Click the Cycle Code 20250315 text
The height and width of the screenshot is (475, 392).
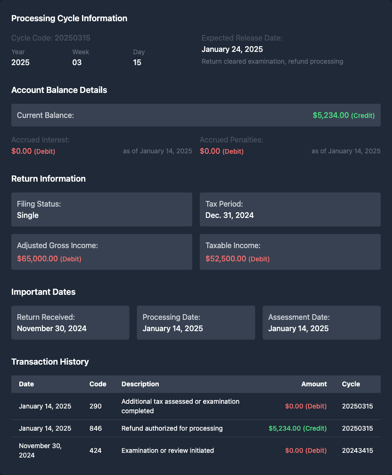click(x=51, y=38)
